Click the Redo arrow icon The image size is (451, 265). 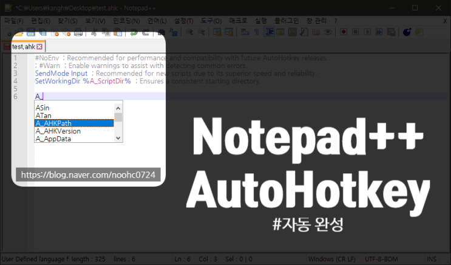[146, 32]
